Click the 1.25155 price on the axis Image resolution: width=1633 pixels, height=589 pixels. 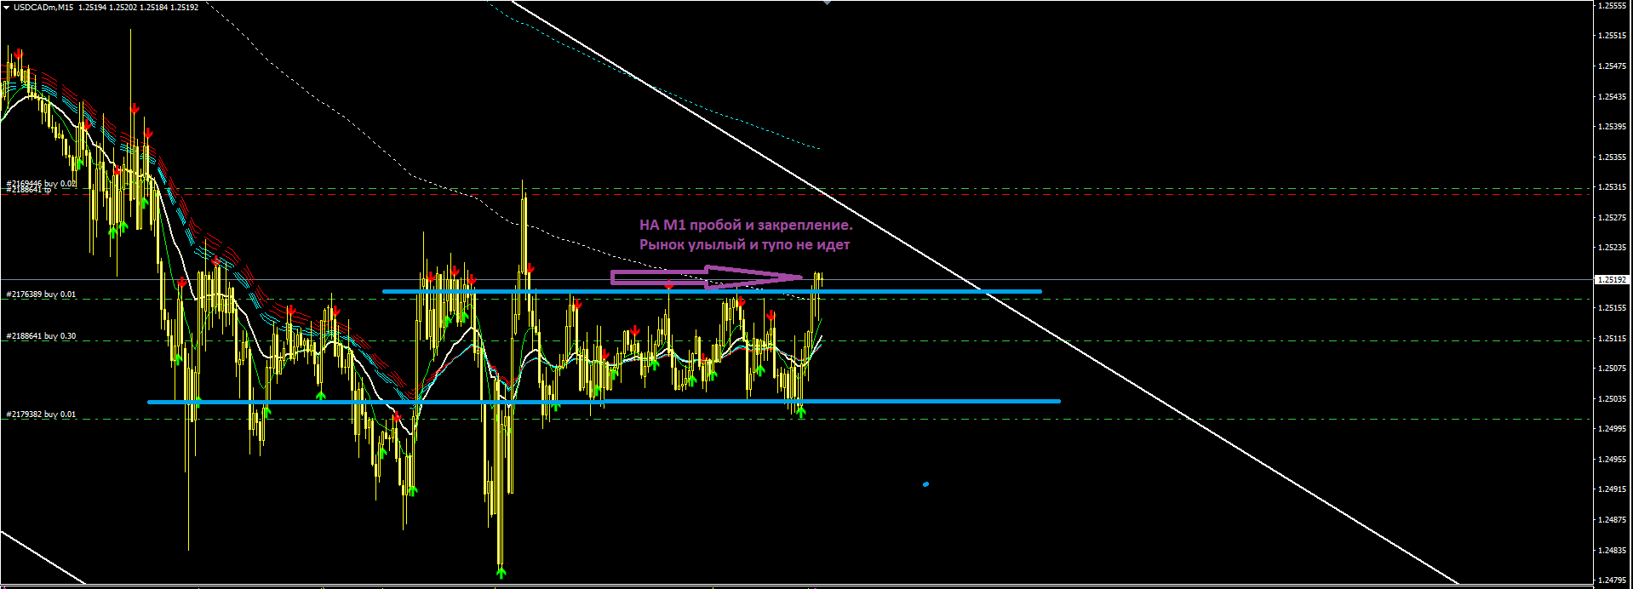coord(1612,307)
